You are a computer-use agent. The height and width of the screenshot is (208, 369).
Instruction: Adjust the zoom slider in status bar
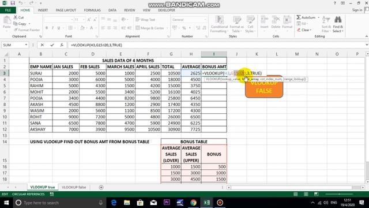tap(339, 194)
